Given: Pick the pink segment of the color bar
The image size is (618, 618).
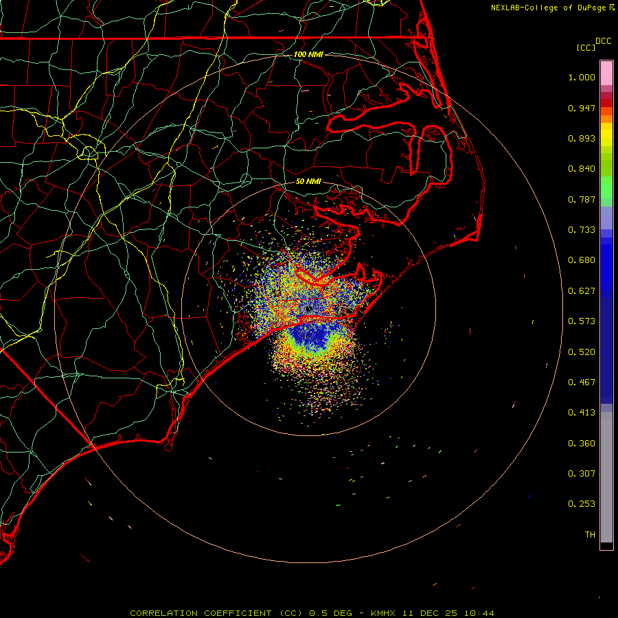Looking at the screenshot, I should coord(606,73).
